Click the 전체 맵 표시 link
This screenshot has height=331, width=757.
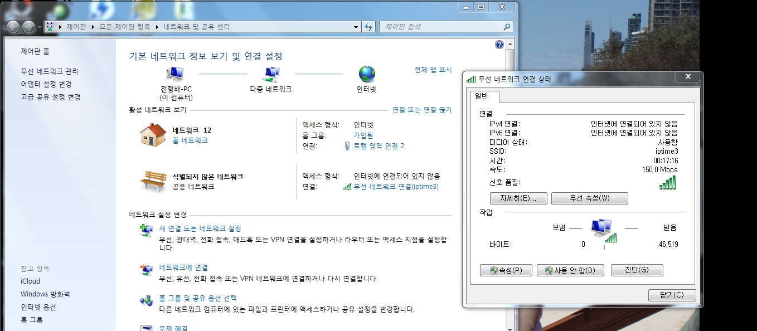[x=433, y=70]
